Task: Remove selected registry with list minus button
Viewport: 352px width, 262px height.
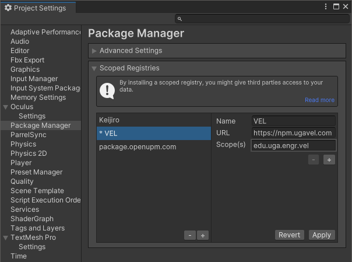Action: 190,235
